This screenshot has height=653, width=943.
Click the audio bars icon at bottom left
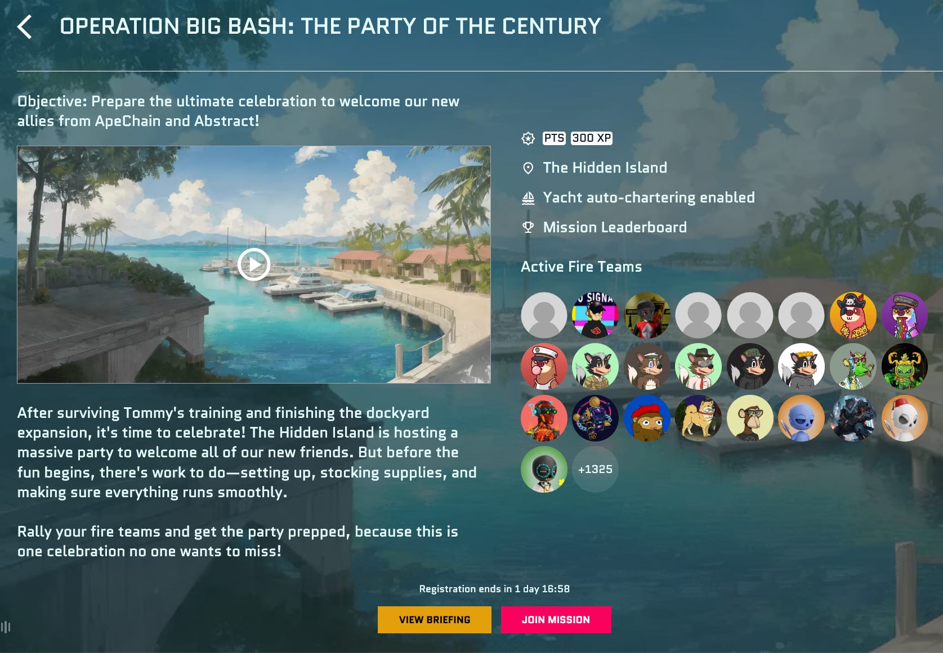6,627
